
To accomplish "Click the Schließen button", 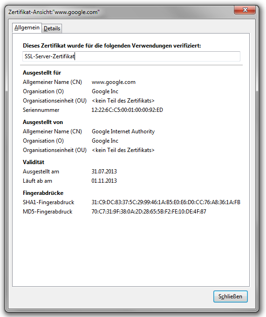I will [x=230, y=296].
